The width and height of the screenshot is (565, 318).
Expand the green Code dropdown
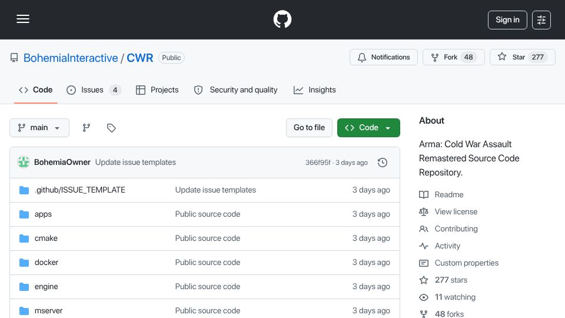pos(368,128)
